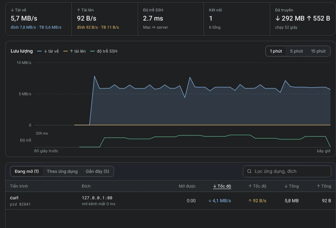This screenshot has height=228, width=336.
Task: Open the Gần đây (5) tab
Action: (97, 171)
